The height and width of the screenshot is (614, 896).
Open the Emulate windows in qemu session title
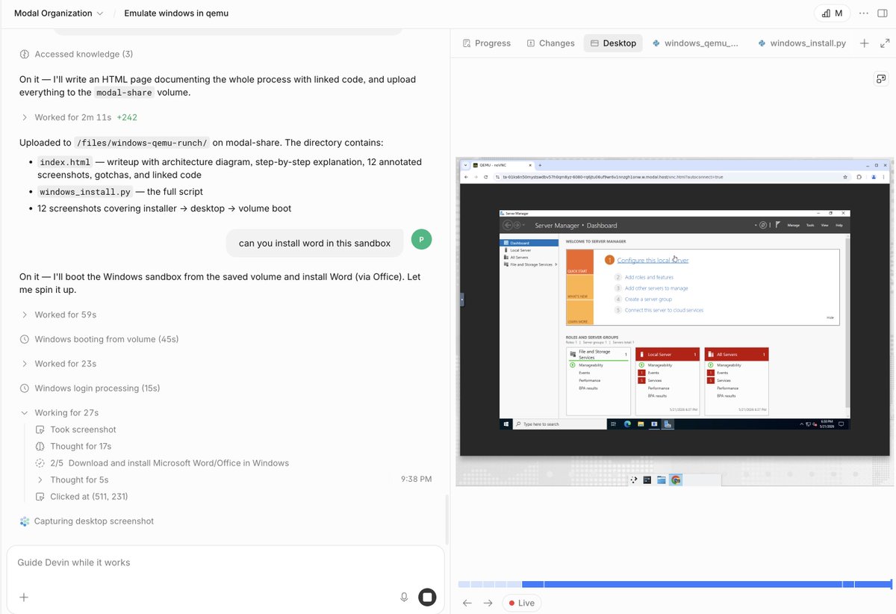pyautogui.click(x=176, y=13)
